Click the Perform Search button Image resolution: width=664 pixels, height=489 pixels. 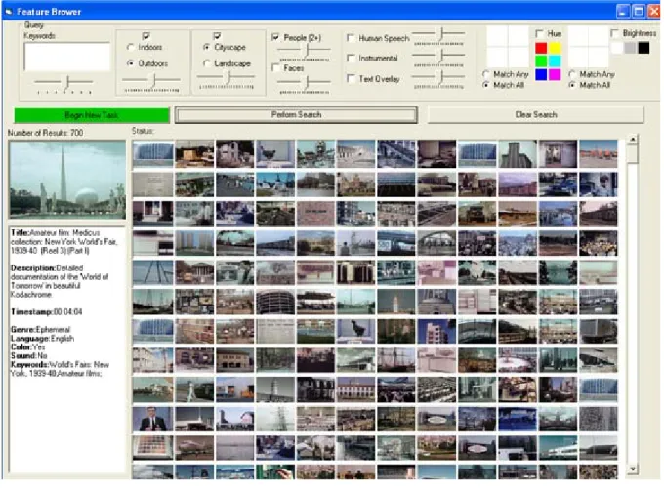coord(296,115)
